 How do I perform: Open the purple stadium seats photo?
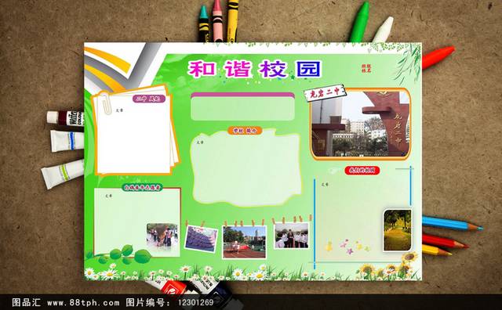pyautogui.click(x=201, y=239)
